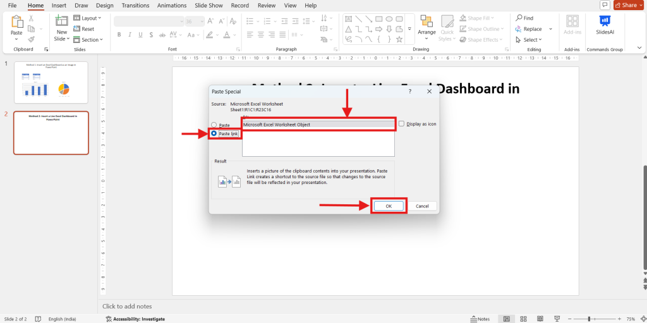Launch SlidesAI add-in
This screenshot has width=647, height=323.
[x=605, y=25]
